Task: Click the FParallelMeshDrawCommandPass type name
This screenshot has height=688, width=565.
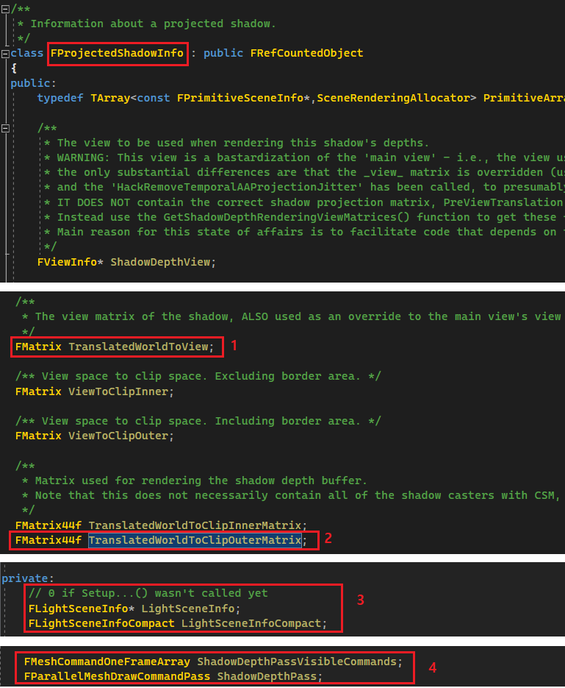Action: tap(117, 676)
